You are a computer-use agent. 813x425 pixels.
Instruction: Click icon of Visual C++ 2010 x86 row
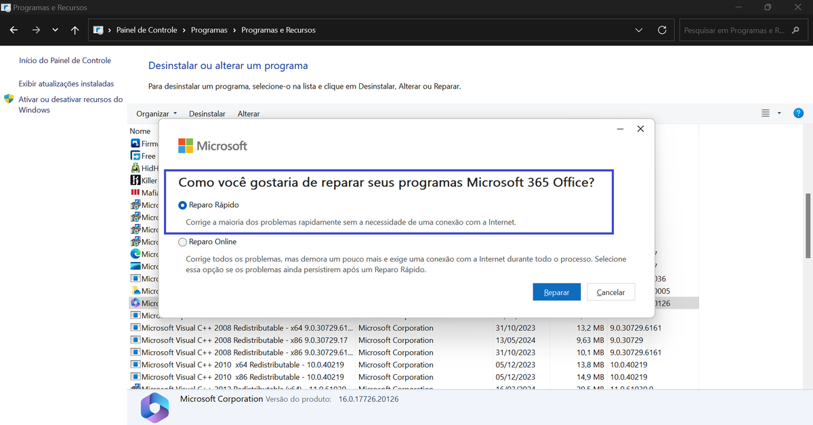[135, 377]
